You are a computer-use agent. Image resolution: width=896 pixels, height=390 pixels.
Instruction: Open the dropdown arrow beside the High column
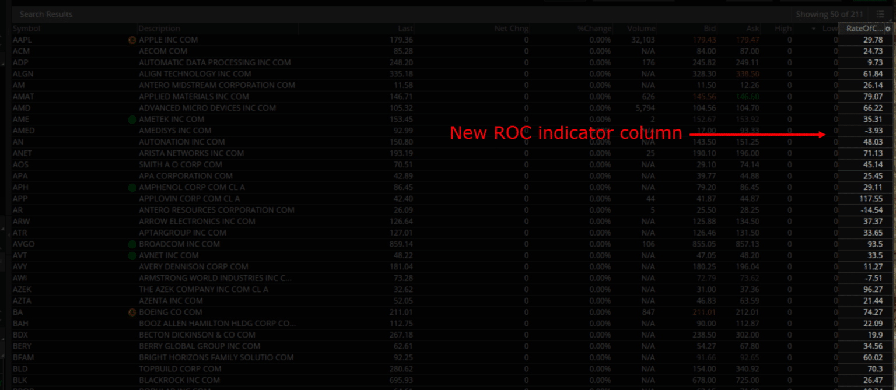[x=813, y=28]
